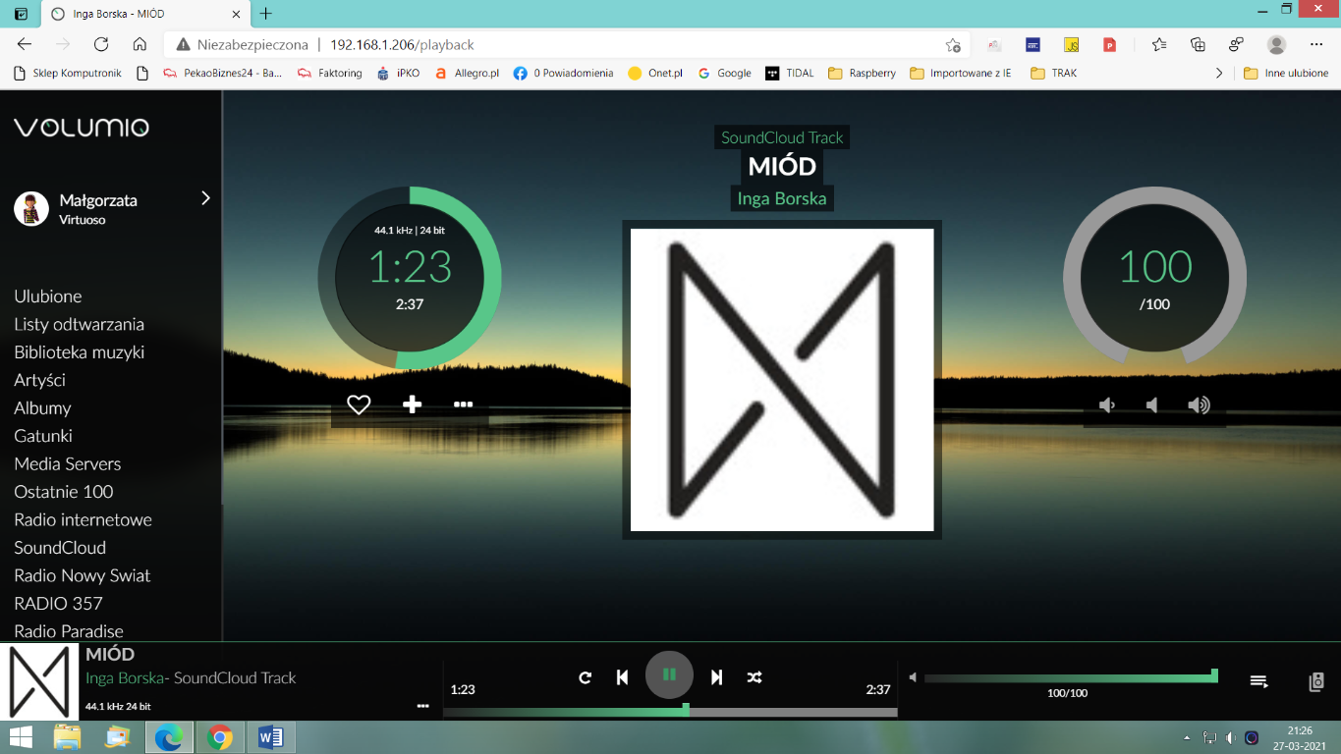Image resolution: width=1341 pixels, height=754 pixels.
Task: Open the browser home page
Action: [x=140, y=44]
